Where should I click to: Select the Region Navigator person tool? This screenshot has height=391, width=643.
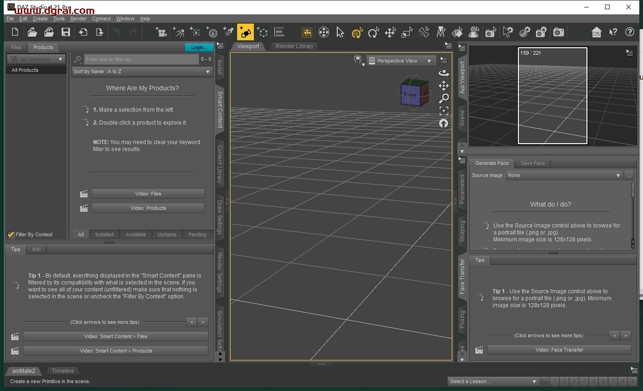(x=474, y=32)
